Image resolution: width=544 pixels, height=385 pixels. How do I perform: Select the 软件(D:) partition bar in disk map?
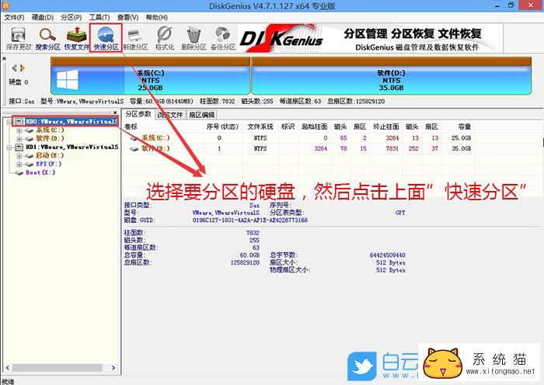(x=392, y=76)
